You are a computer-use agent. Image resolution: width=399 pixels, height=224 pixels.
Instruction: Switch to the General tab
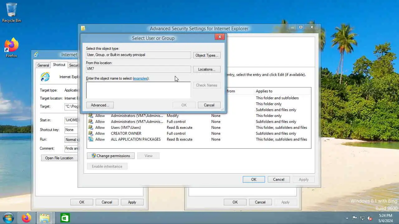click(43, 65)
